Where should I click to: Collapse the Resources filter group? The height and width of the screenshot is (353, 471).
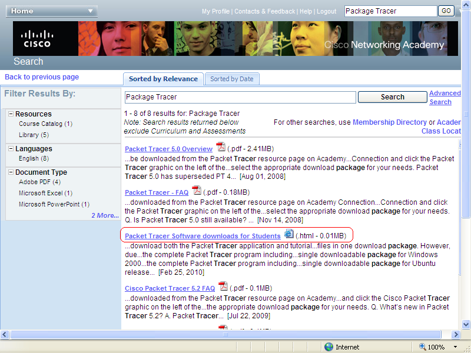[x=11, y=114]
